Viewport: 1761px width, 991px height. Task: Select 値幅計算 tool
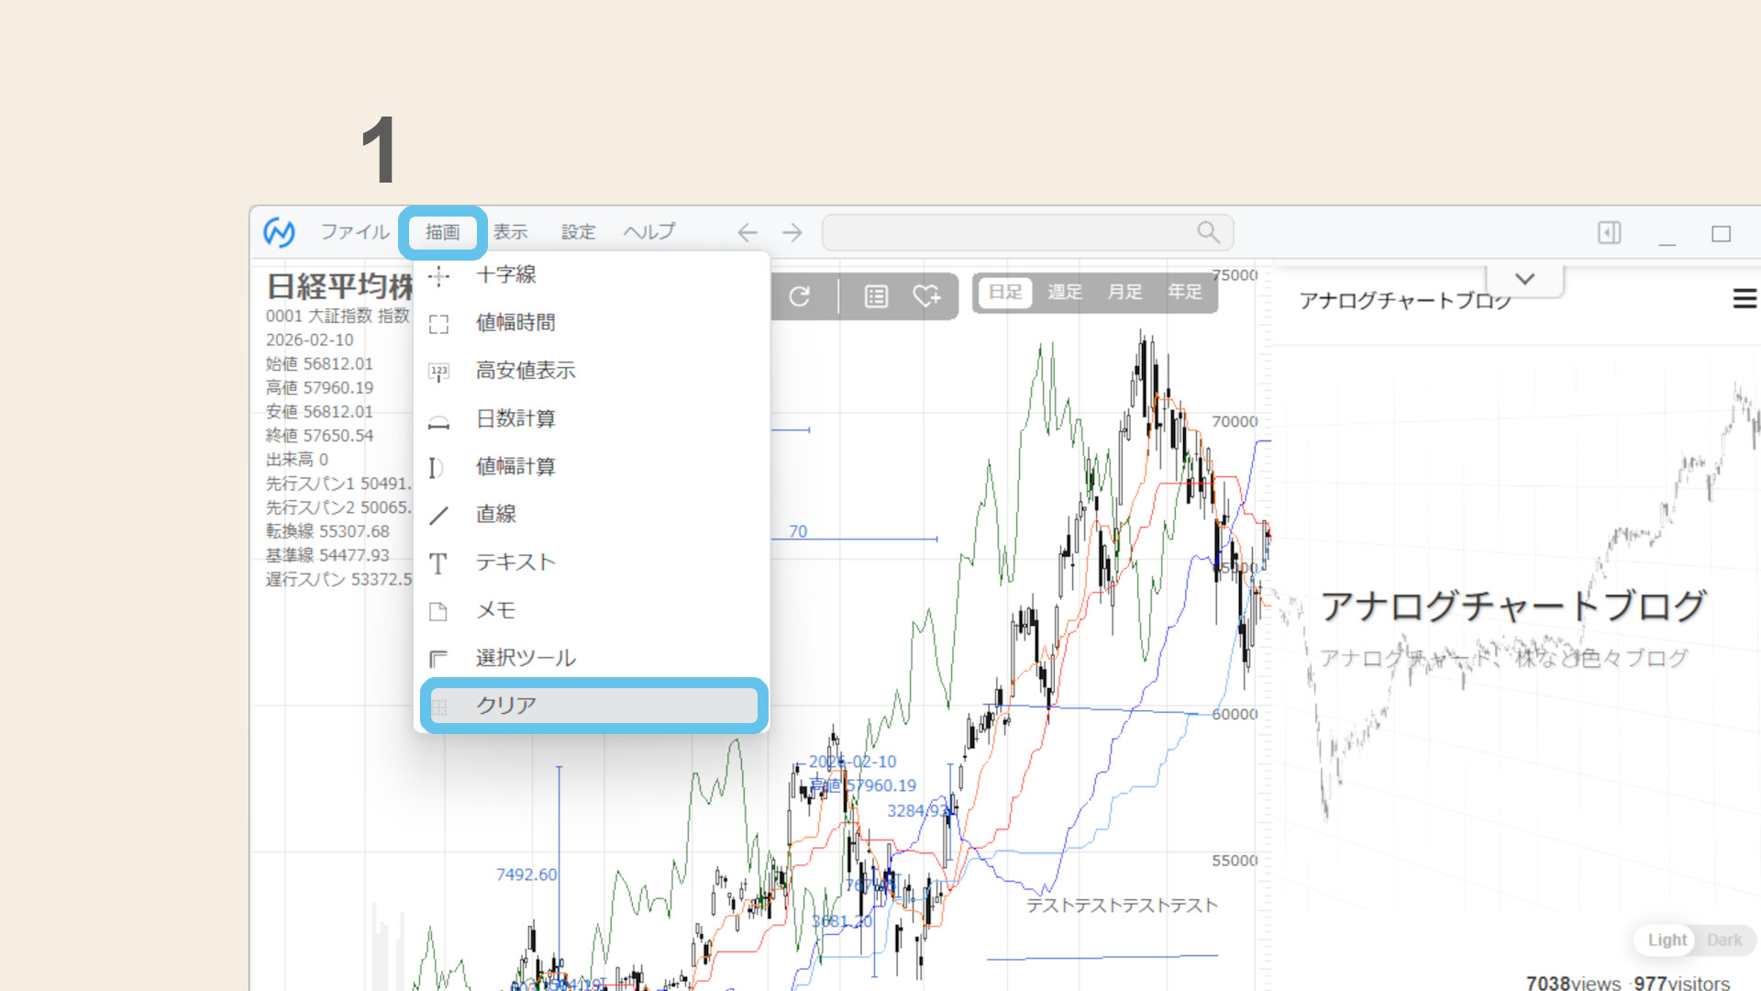coord(592,467)
